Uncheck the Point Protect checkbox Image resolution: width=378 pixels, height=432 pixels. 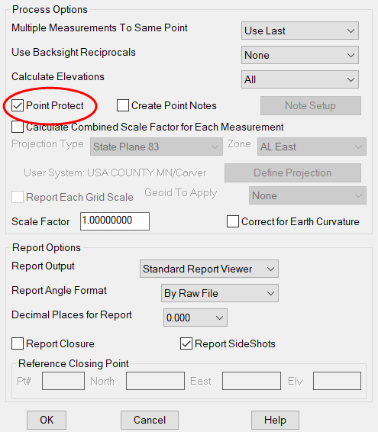pos(18,106)
